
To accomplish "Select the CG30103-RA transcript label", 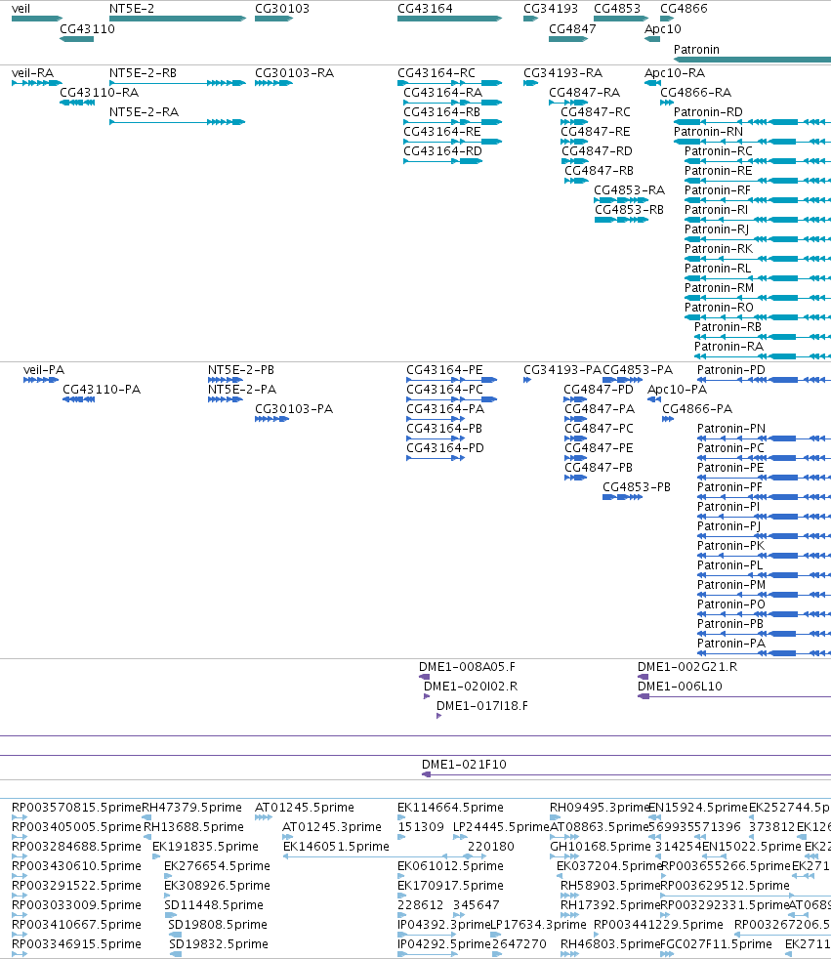I will pyautogui.click(x=294, y=73).
